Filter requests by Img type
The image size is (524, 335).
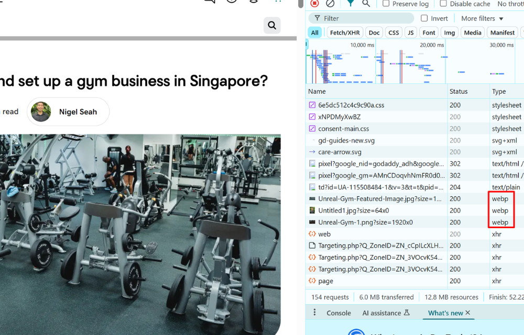[x=449, y=32]
